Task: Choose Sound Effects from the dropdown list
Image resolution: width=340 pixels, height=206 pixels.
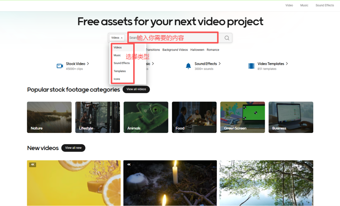Action: (x=122, y=63)
